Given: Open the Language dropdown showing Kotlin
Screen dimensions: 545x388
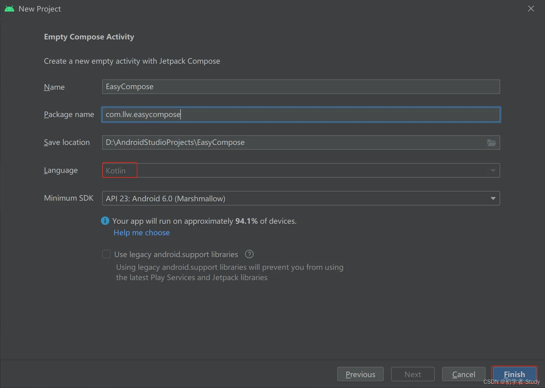Looking at the screenshot, I should (301, 170).
